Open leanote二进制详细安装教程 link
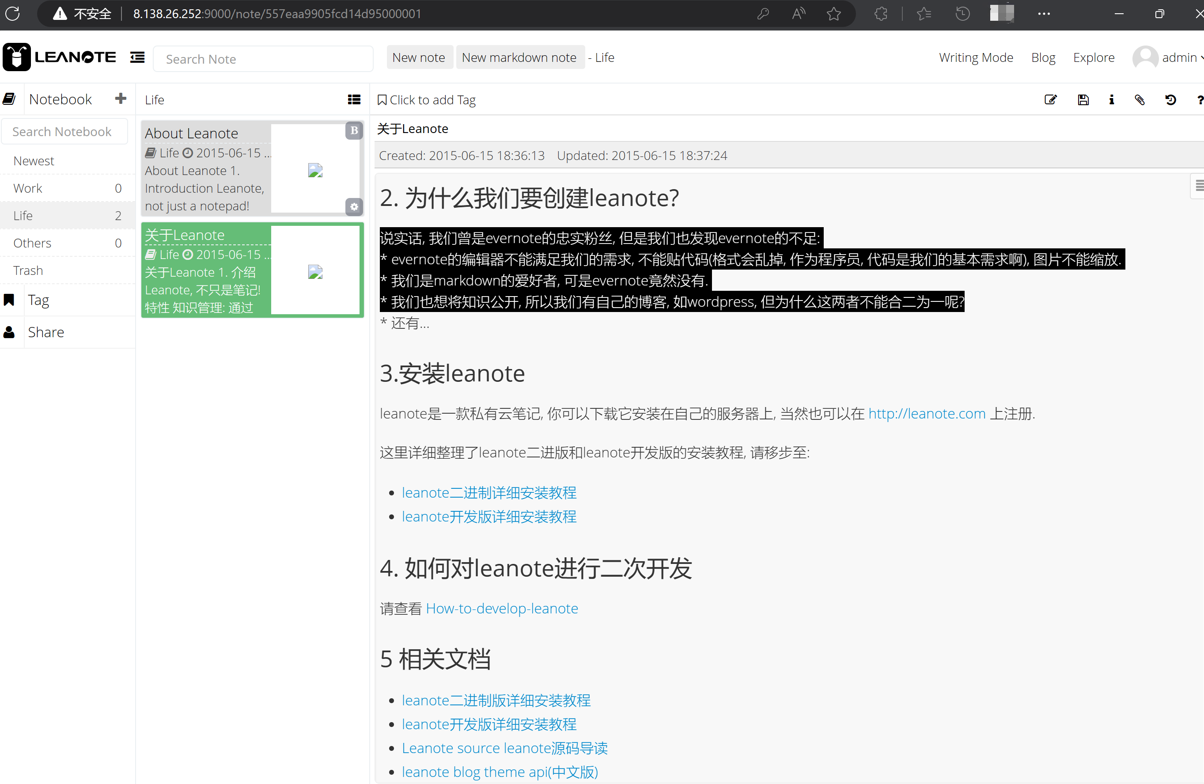This screenshot has width=1204, height=784. tap(489, 492)
